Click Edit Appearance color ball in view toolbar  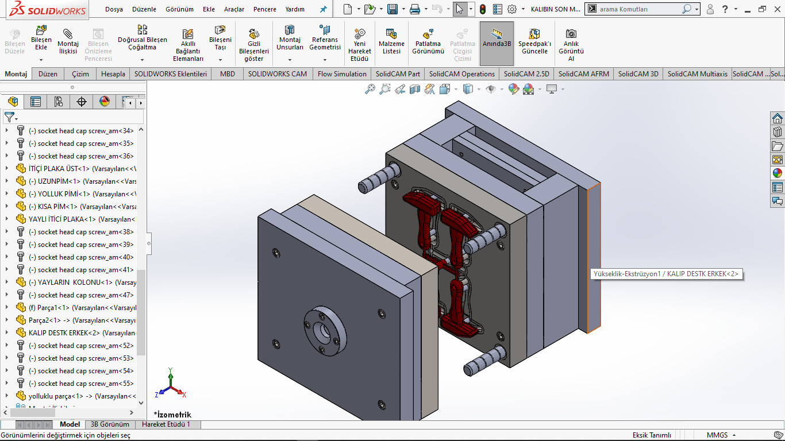coord(514,89)
